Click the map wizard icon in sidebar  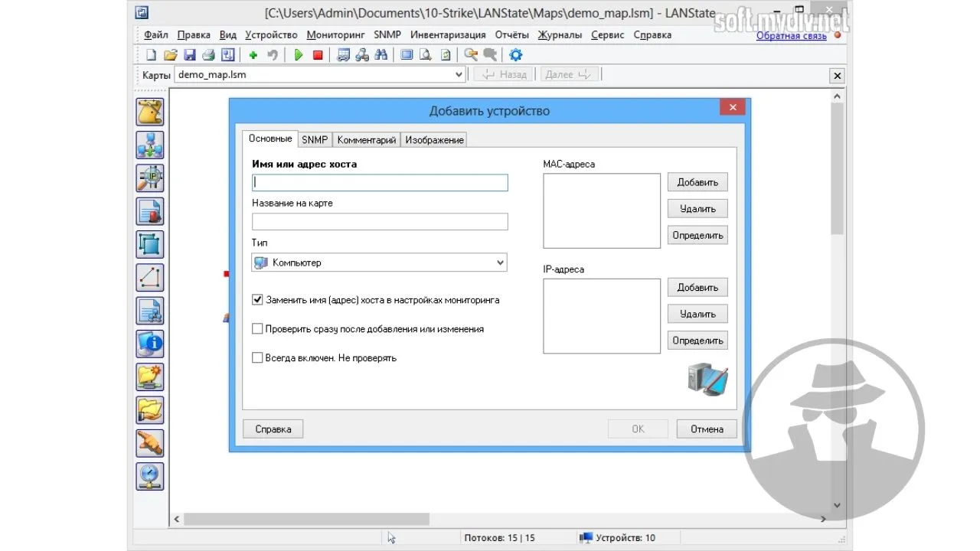[150, 112]
